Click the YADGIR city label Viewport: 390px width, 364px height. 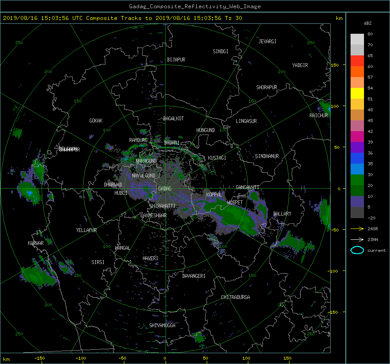coord(300,65)
